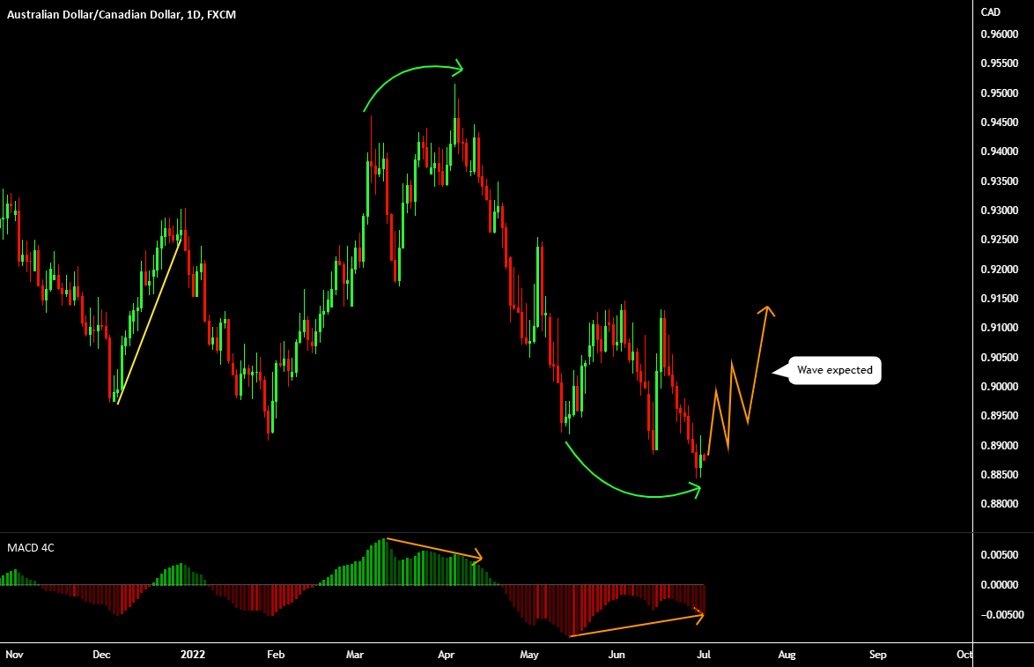1034x667 pixels.
Task: Click the Aug label on time axis
Action: click(787, 655)
